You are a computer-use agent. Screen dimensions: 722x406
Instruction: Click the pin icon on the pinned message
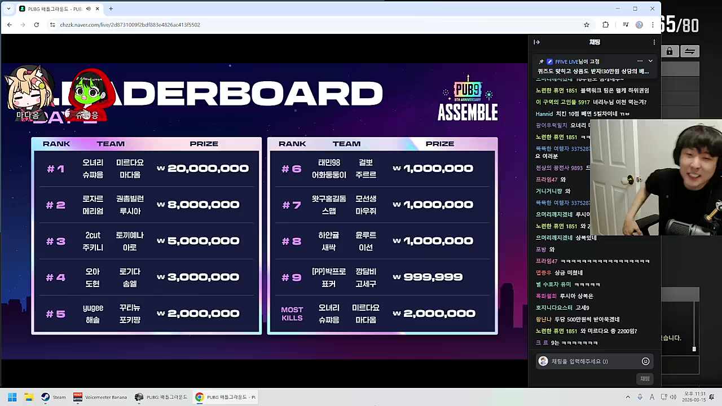(x=541, y=61)
